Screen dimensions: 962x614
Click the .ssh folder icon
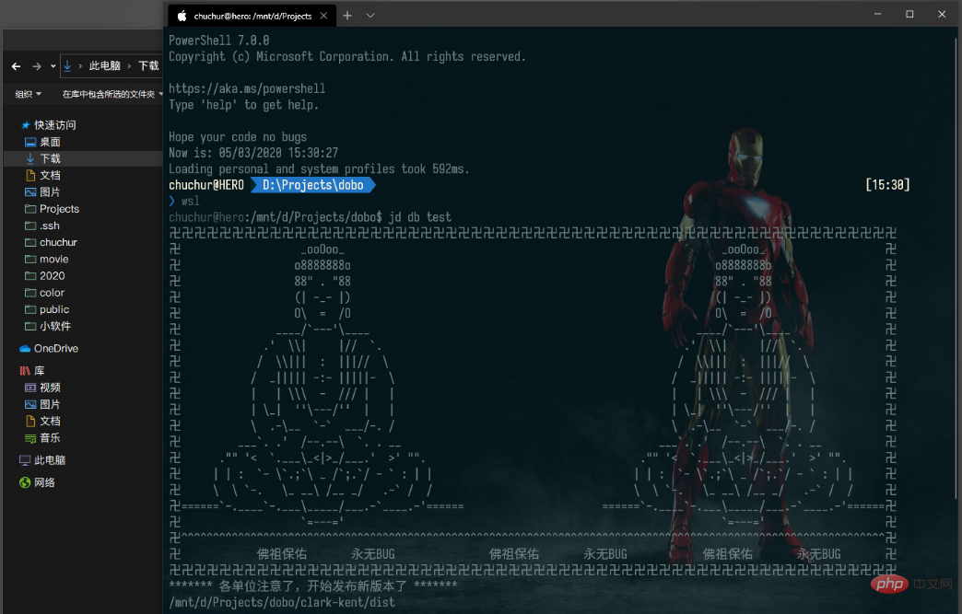(30, 226)
